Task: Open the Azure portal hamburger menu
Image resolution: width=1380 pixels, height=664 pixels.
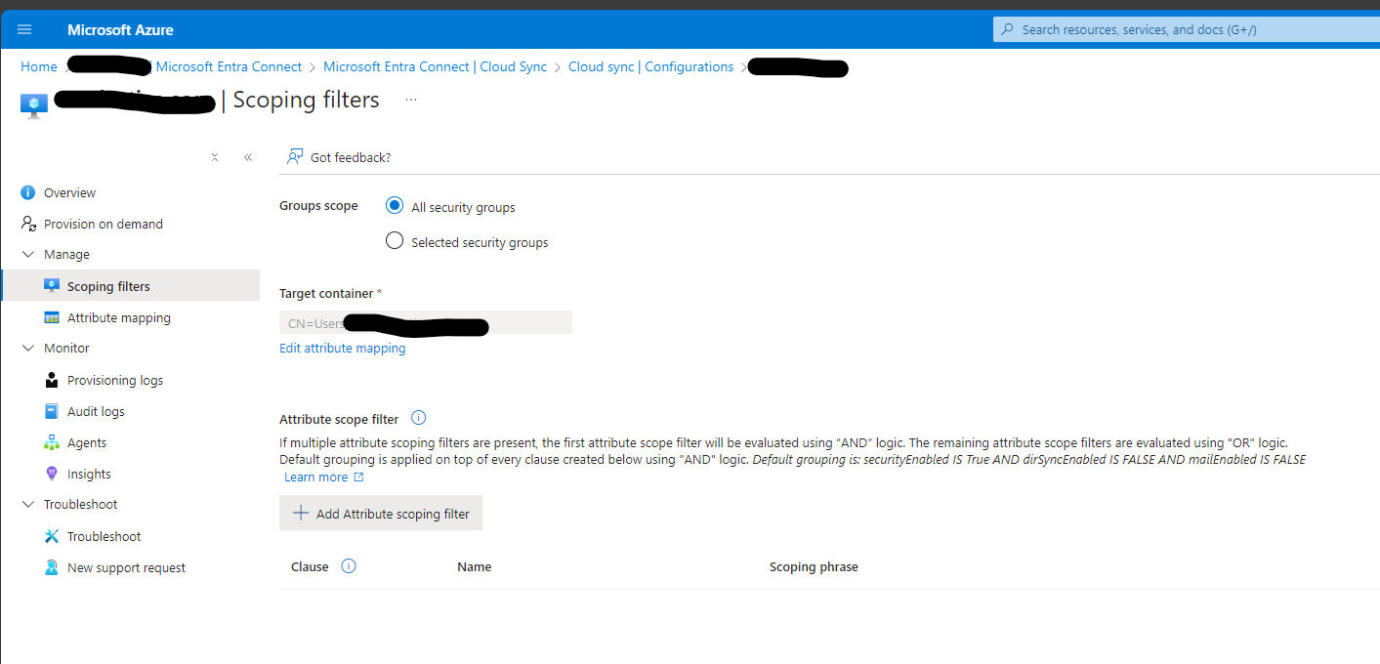Action: [24, 29]
